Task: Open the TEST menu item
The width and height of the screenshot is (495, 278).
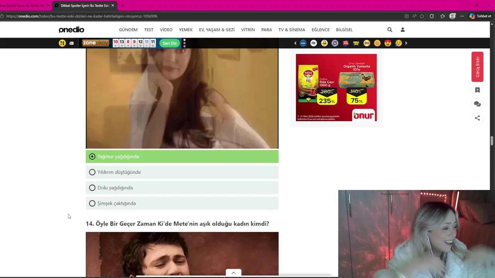Action: (x=148, y=30)
